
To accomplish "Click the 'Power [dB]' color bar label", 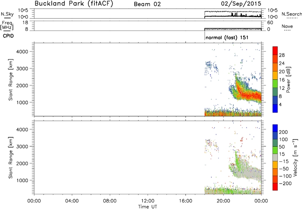I will pyautogui.click(x=288, y=80).
